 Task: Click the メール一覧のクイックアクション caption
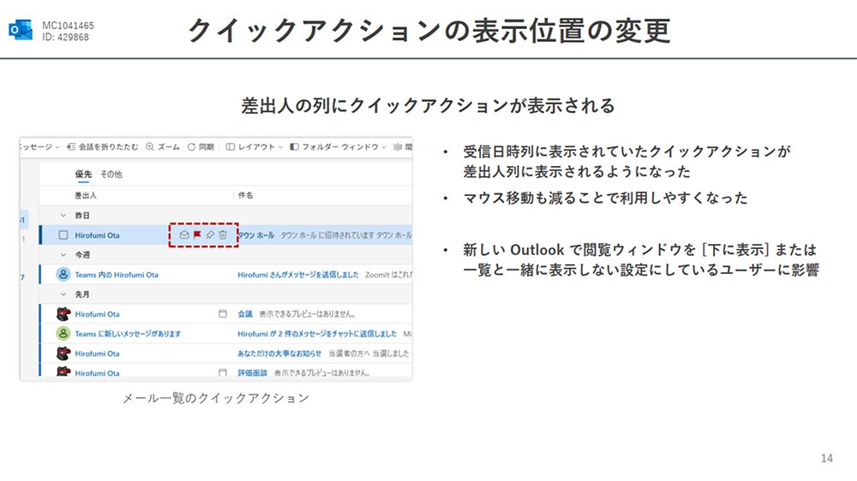click(x=216, y=398)
